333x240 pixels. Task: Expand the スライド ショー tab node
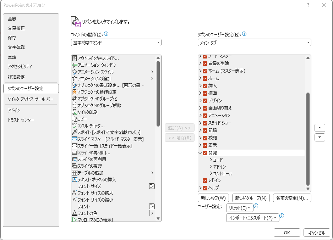click(200, 123)
